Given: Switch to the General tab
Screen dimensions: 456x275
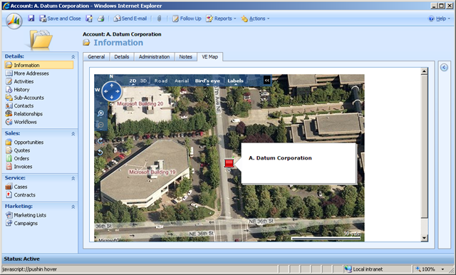Looking at the screenshot, I should click(x=96, y=57).
